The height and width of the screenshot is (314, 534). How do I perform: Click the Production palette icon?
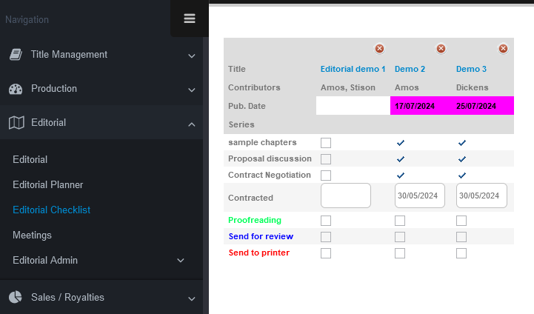[x=16, y=89]
